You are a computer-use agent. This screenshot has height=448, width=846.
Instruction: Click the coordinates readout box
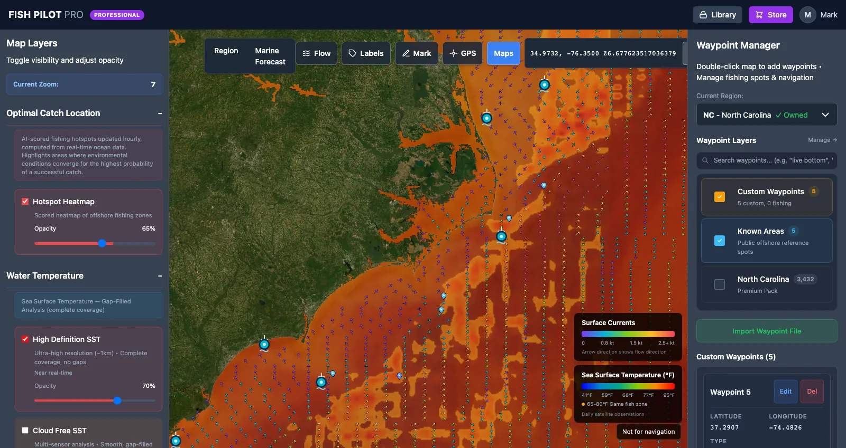(x=603, y=53)
